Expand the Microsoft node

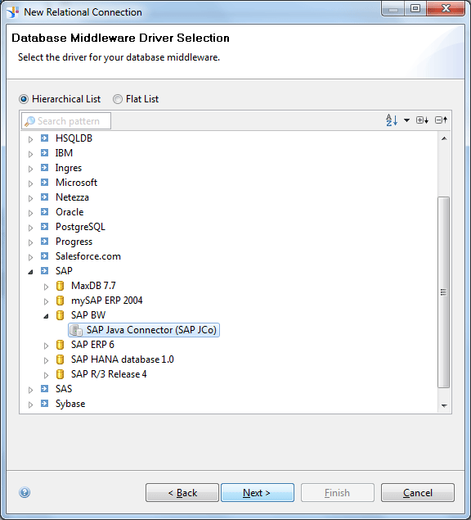point(30,183)
